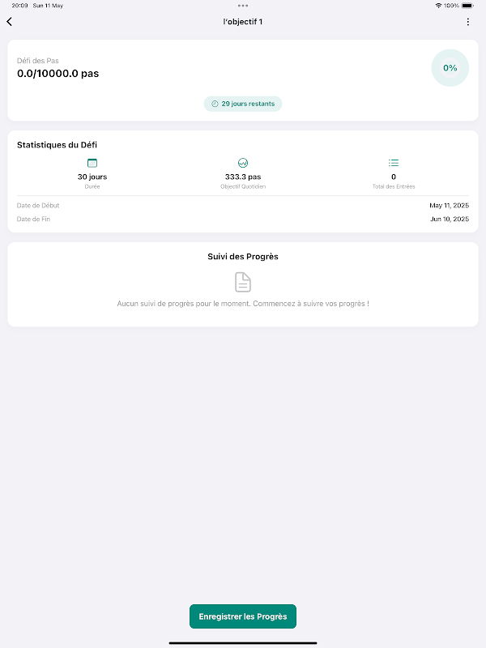The height and width of the screenshot is (648, 486).
Task: Click the calendar duration icon
Action: click(92, 163)
